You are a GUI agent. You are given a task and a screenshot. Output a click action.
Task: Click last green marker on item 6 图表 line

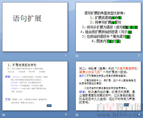(x=118, y=42)
